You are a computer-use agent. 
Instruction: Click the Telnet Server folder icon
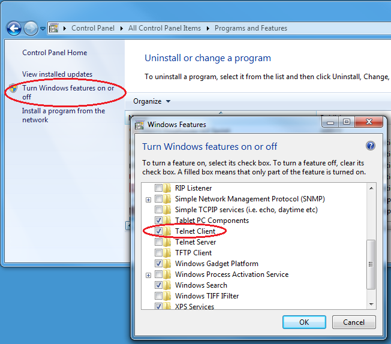click(x=167, y=242)
